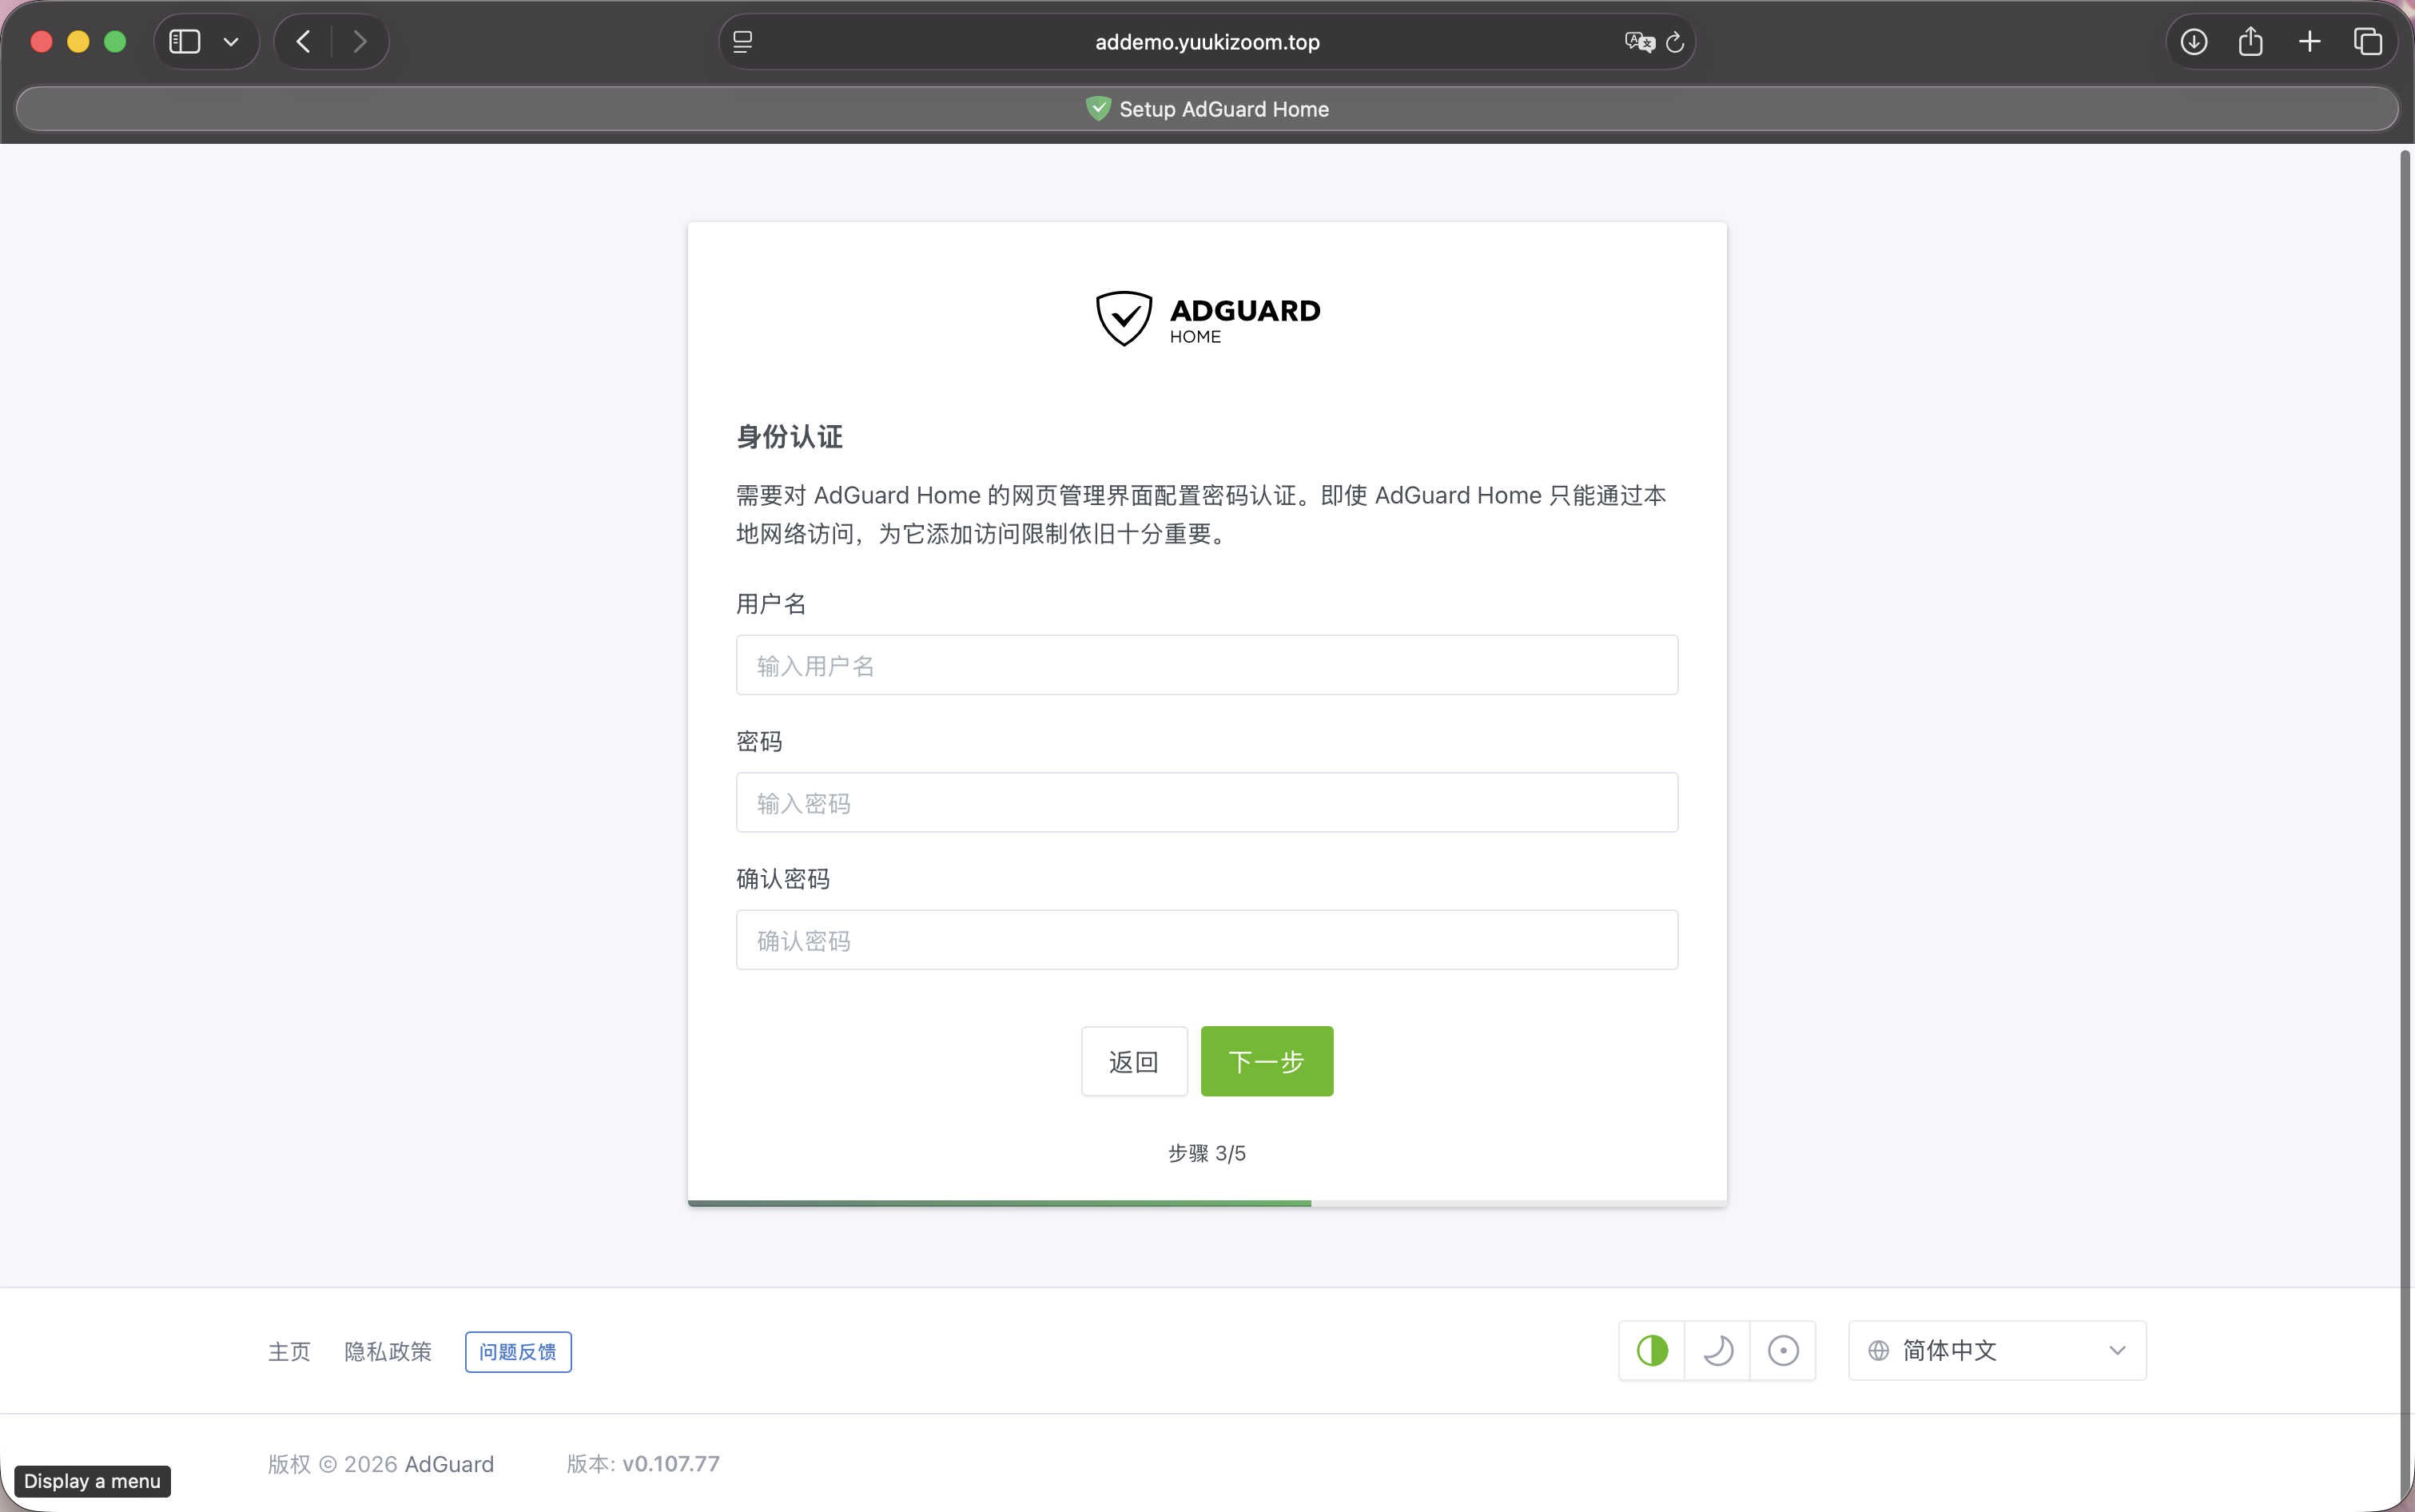The height and width of the screenshot is (1512, 2415).
Task: Open a new tab with plus icon
Action: 2310,42
